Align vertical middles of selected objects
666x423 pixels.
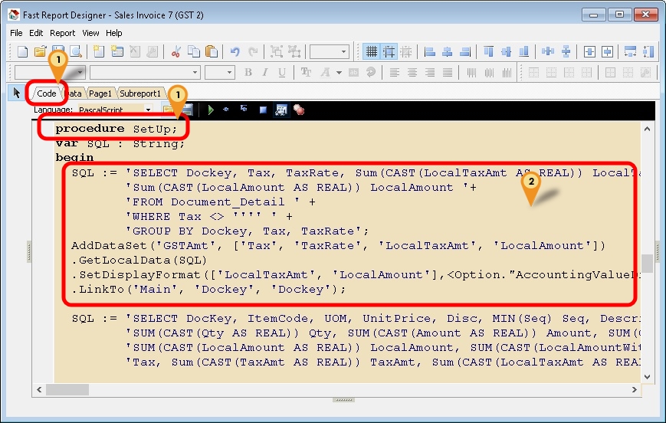(507, 52)
